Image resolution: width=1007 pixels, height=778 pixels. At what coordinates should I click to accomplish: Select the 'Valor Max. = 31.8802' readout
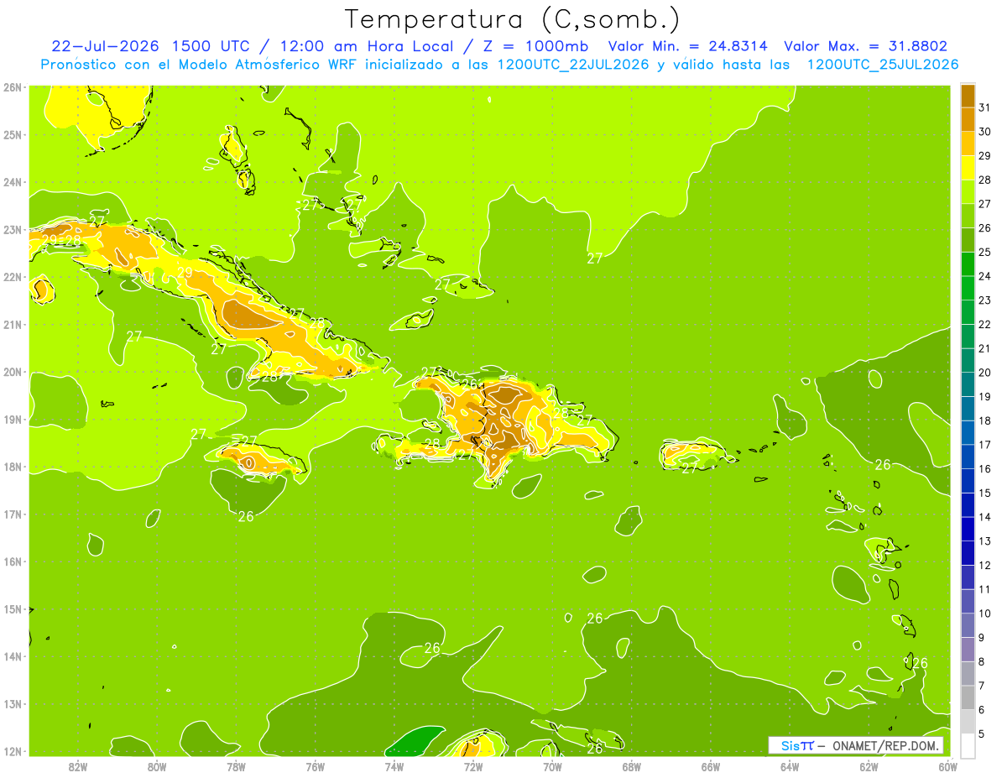coord(865,46)
